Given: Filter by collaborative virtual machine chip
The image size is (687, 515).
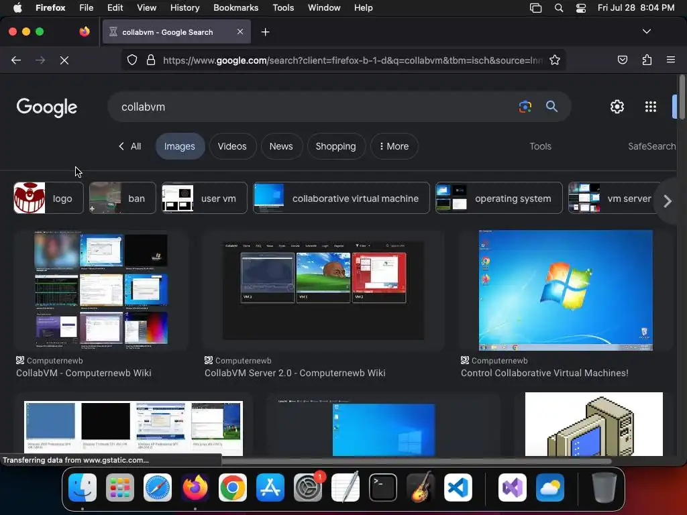Looking at the screenshot, I should click(341, 198).
